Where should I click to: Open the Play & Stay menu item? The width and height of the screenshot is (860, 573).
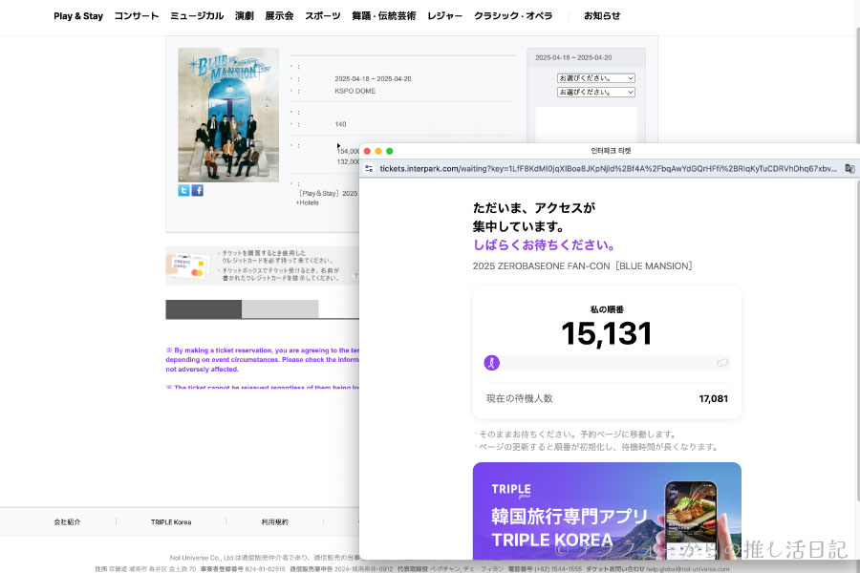(x=78, y=16)
